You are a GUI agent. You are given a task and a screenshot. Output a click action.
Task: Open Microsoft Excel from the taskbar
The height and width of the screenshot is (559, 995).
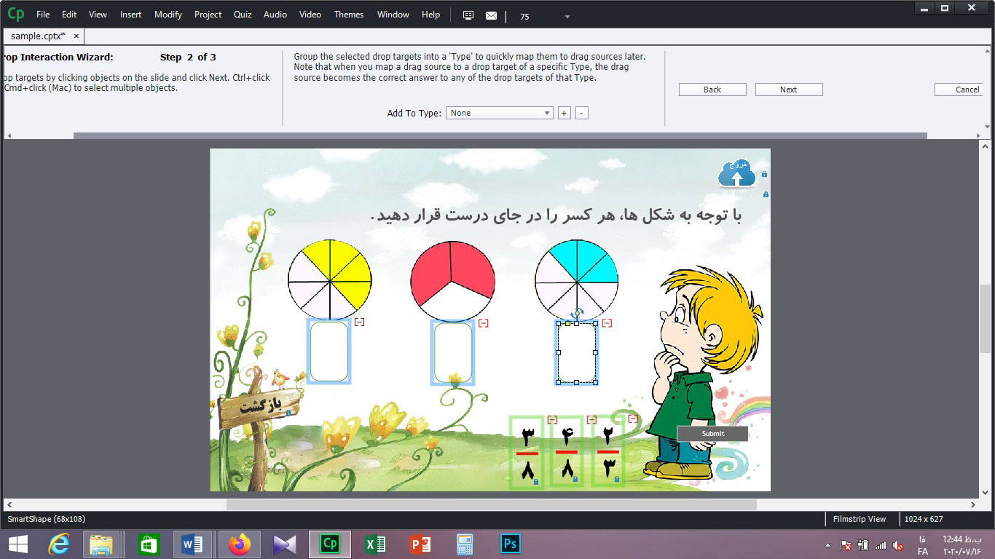click(375, 543)
